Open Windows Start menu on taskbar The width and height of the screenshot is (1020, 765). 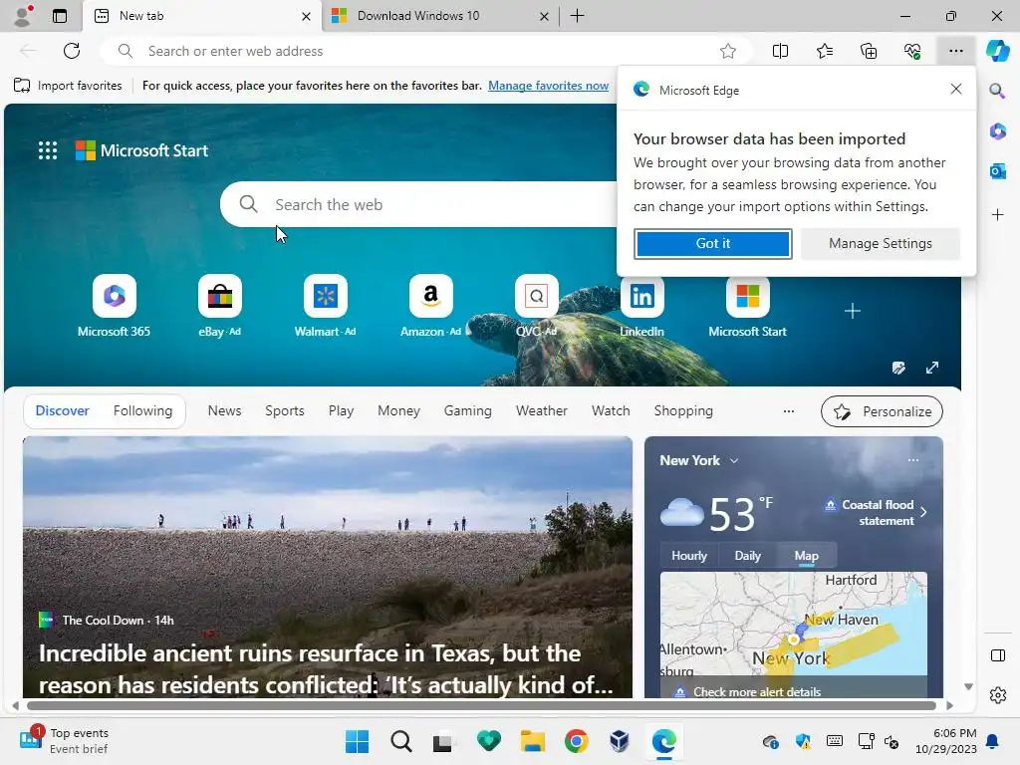click(x=357, y=741)
